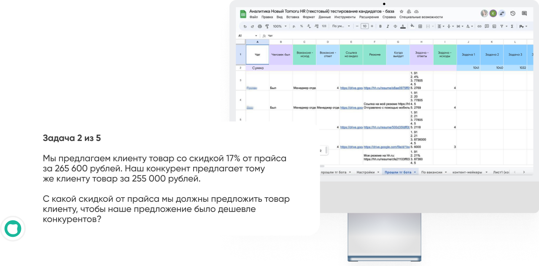Screen dimensions: 539x266
Task: Apply italic formatting
Action: (388, 26)
